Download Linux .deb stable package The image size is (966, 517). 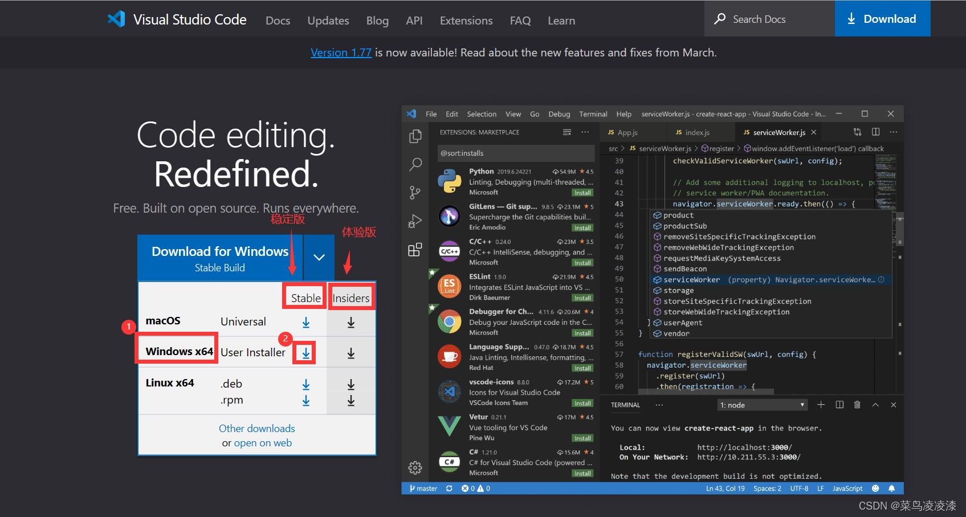tap(306, 385)
